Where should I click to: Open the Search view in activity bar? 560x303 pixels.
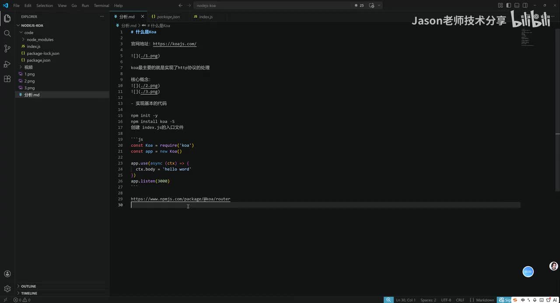point(7,33)
